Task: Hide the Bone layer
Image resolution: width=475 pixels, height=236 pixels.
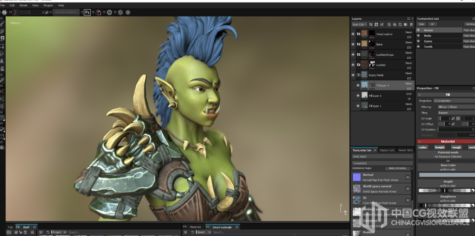Action: click(x=353, y=44)
